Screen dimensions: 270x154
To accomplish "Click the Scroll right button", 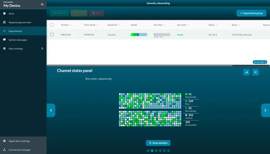I will point(260,62).
